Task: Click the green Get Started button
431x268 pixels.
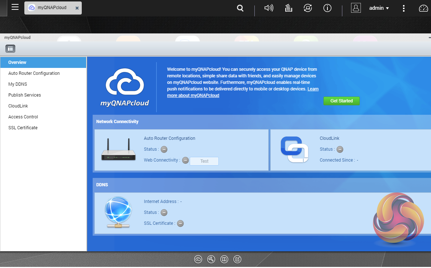Action: click(x=341, y=101)
